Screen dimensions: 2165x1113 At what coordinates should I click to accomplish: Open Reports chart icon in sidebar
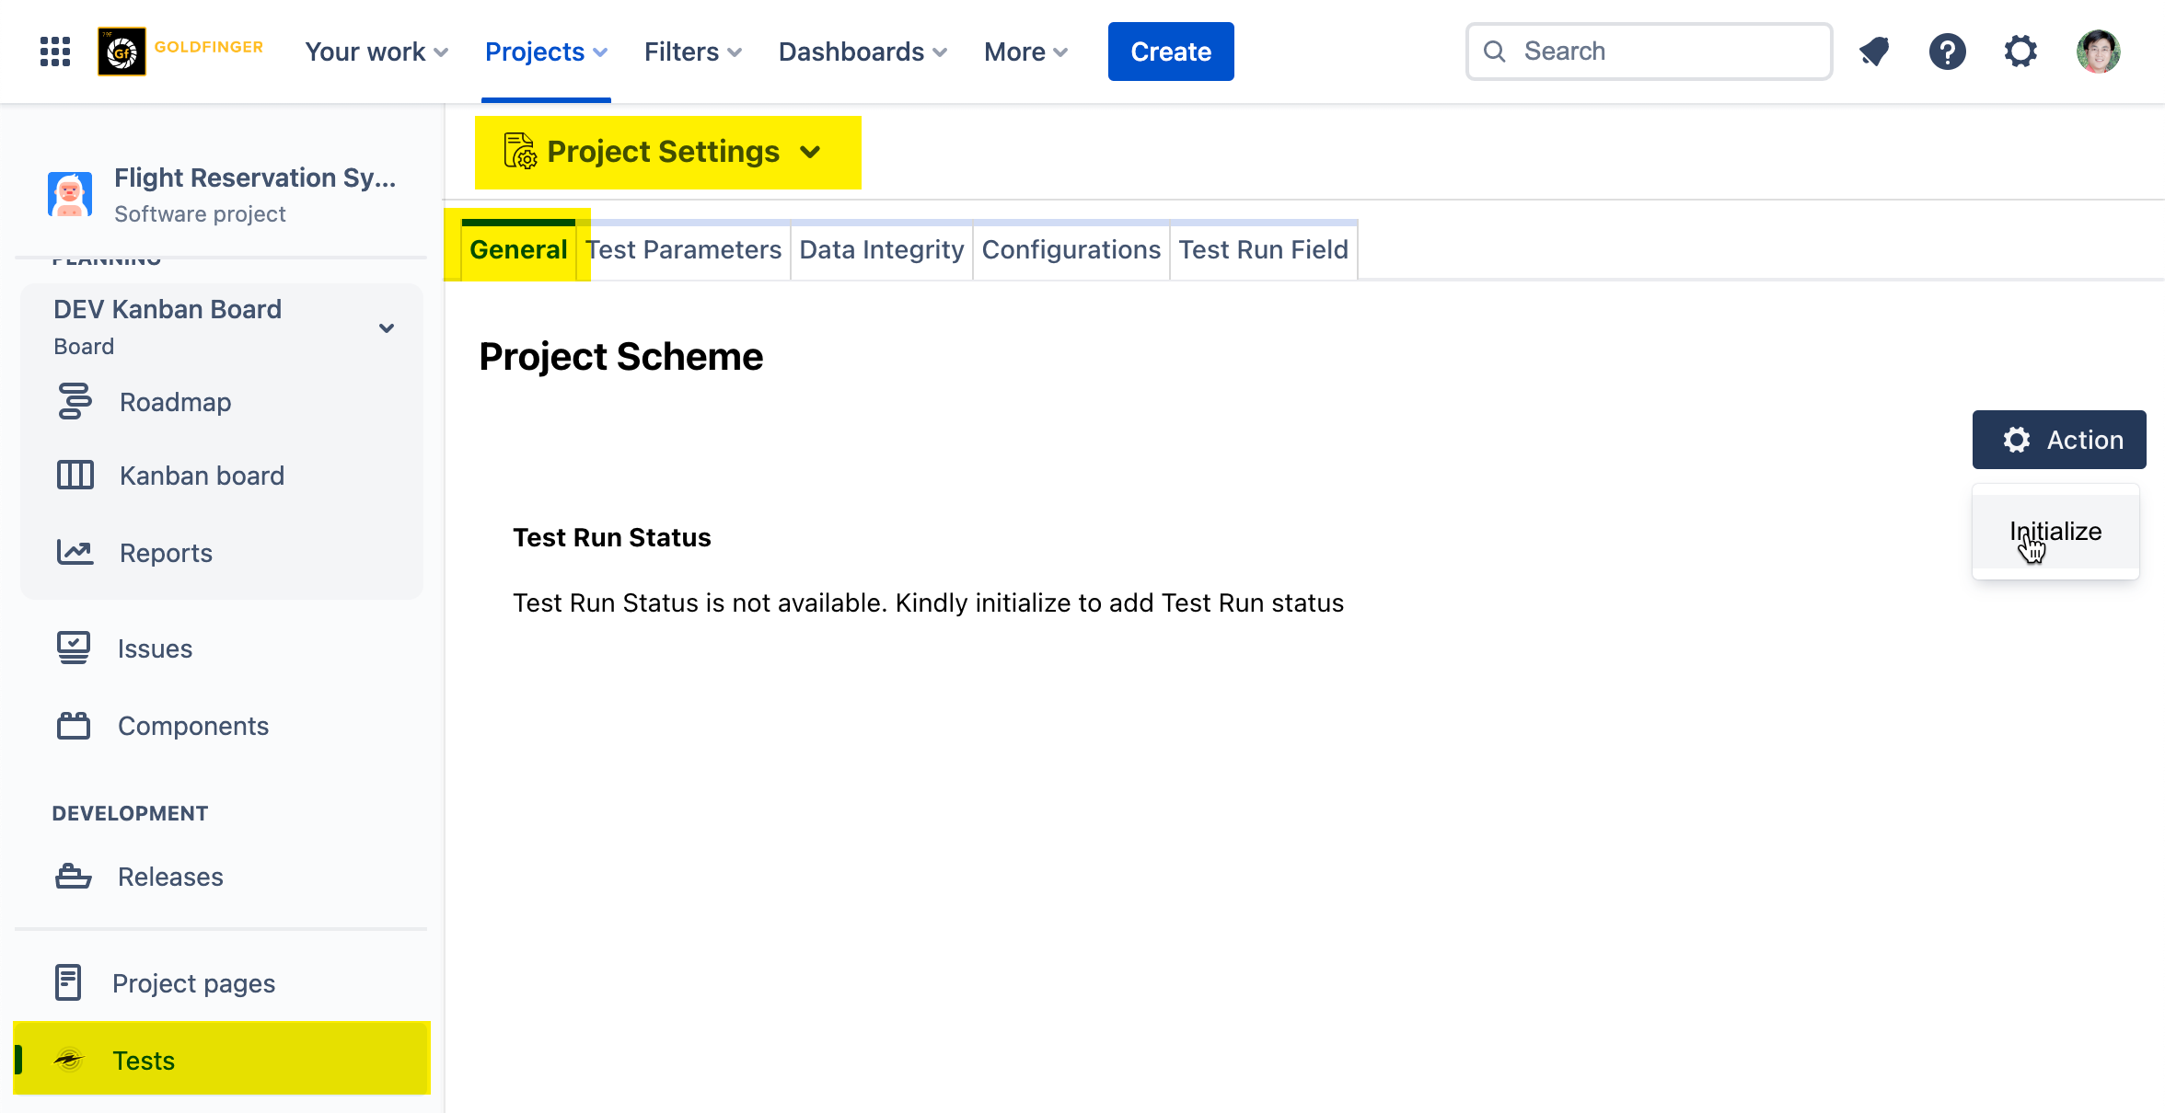pos(75,553)
